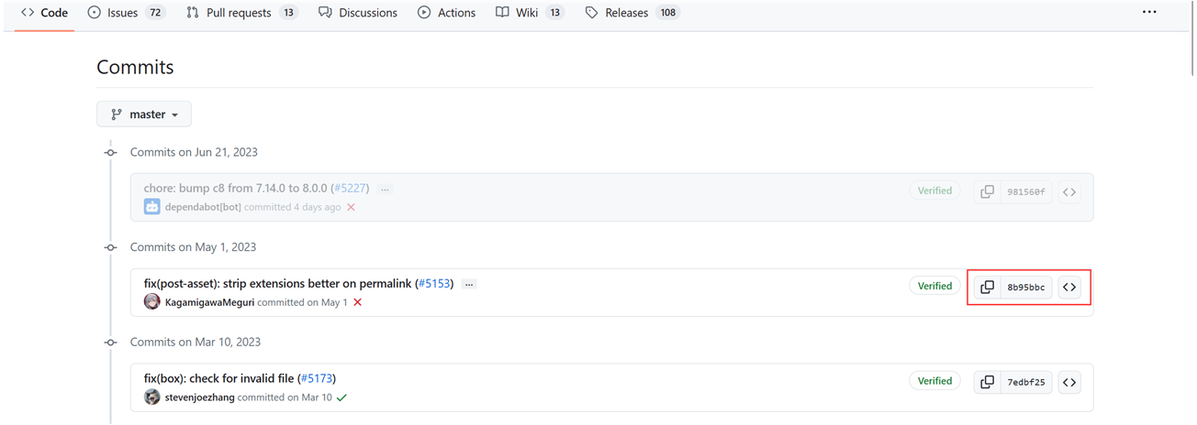Browse repository at commit 8b95bbc

1068,287
